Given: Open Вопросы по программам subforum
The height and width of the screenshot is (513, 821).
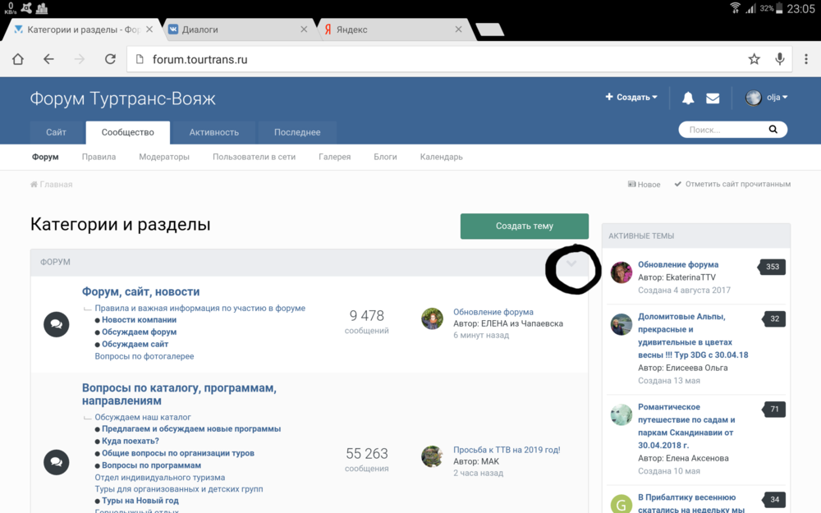Looking at the screenshot, I should (x=151, y=465).
